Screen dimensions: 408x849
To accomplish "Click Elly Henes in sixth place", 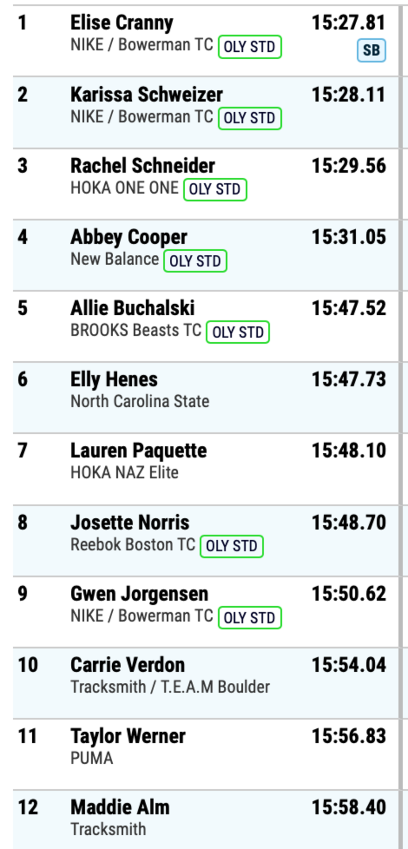I will point(114,379).
